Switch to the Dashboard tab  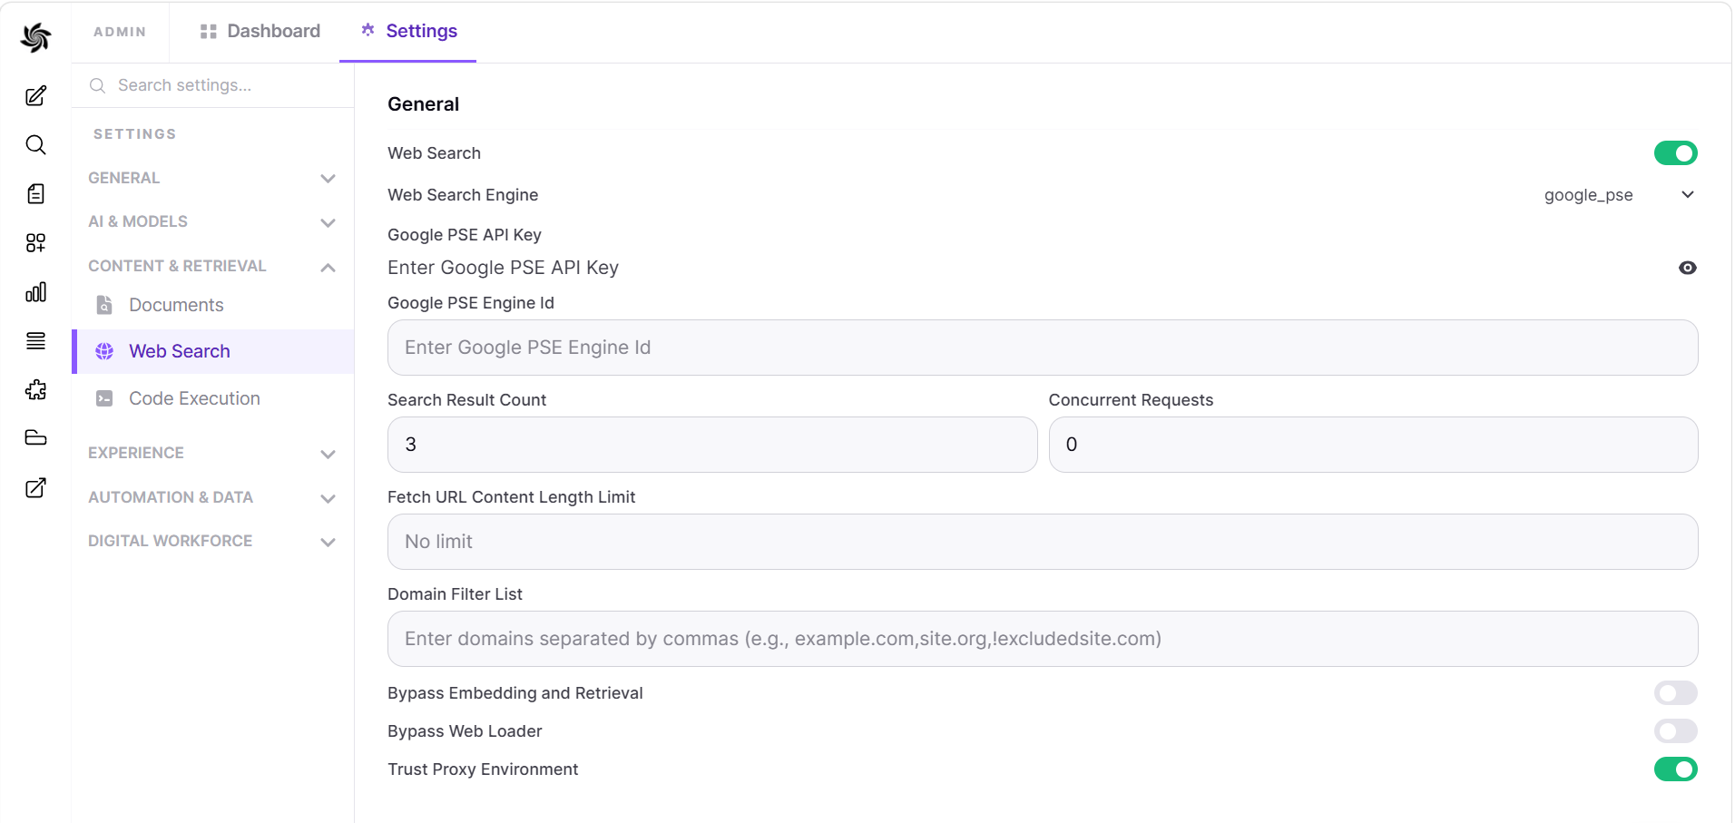(260, 31)
